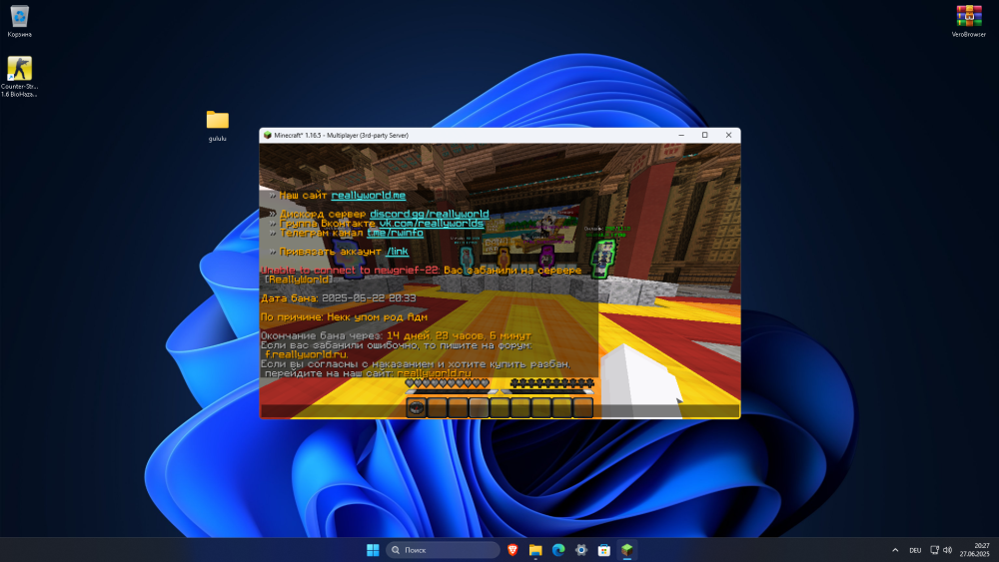Open the Windows Start menu
The height and width of the screenshot is (562, 999).
[373, 550]
